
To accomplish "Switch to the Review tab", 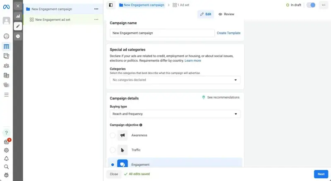I will tap(226, 14).
